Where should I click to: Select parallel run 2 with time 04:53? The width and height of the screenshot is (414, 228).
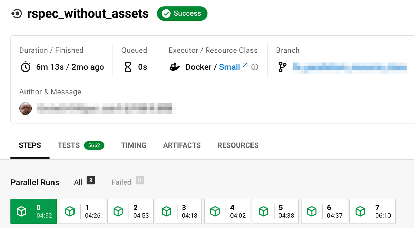(x=130, y=211)
